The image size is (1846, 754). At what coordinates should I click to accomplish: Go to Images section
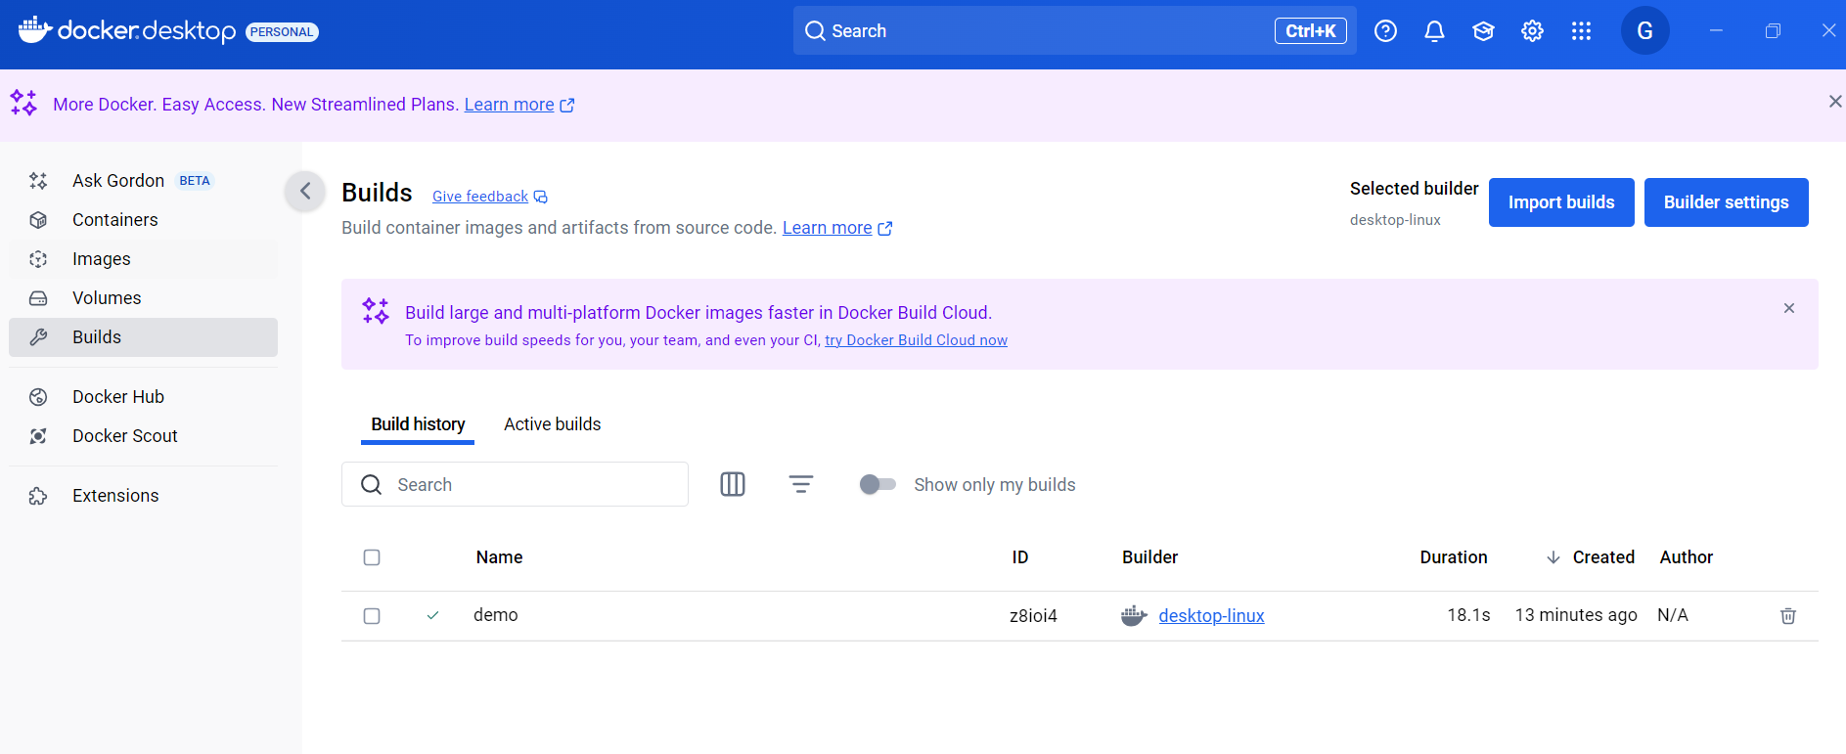click(x=143, y=259)
